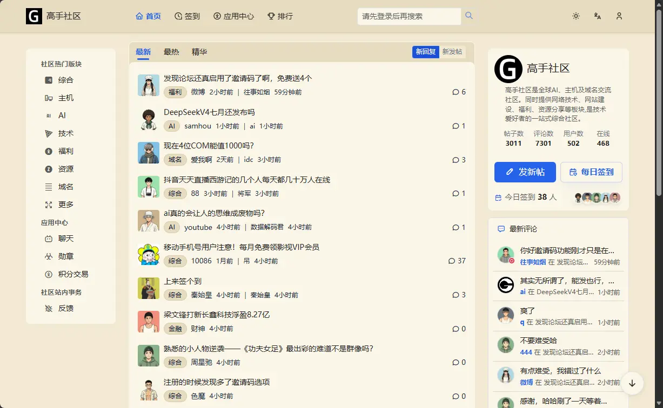Click the search magnifier icon
The height and width of the screenshot is (408, 663).
[469, 16]
